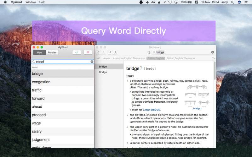252x157 pixels.
Task: Click the bridge1 image caption link
Action: pyautogui.click(x=197, y=109)
